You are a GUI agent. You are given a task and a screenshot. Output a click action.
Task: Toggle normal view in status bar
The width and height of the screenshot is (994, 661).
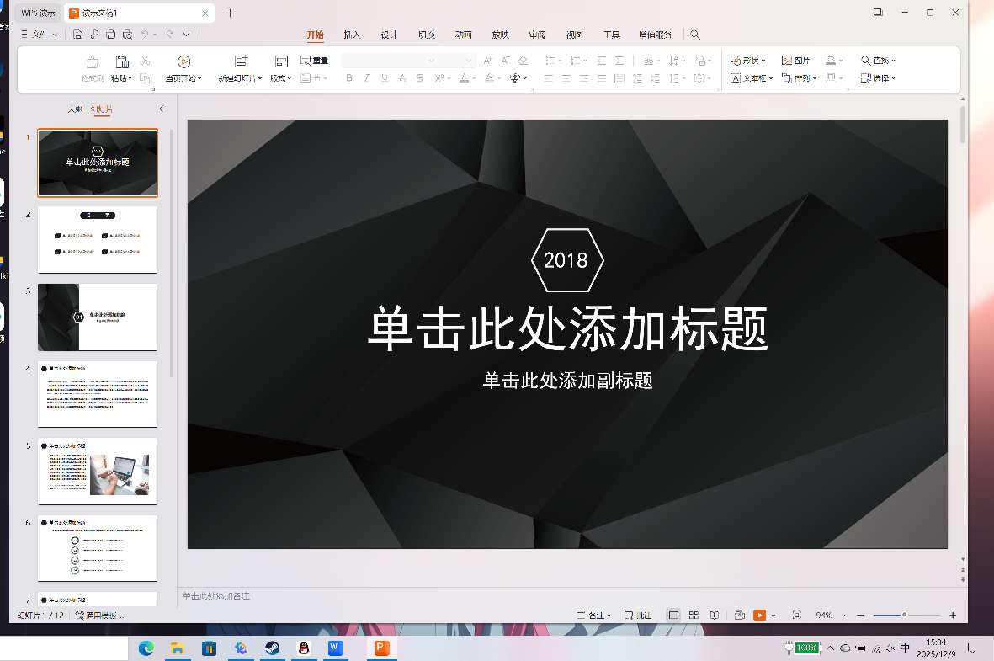[x=673, y=616]
